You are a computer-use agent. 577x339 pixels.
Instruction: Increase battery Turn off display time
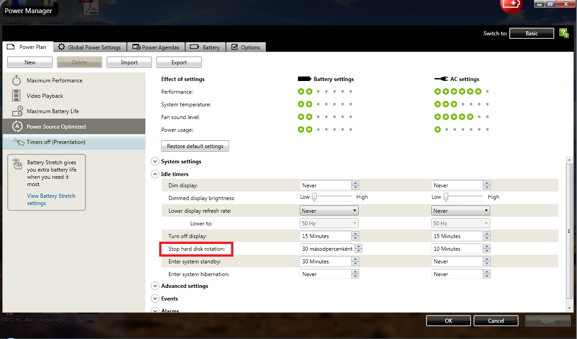click(355, 234)
